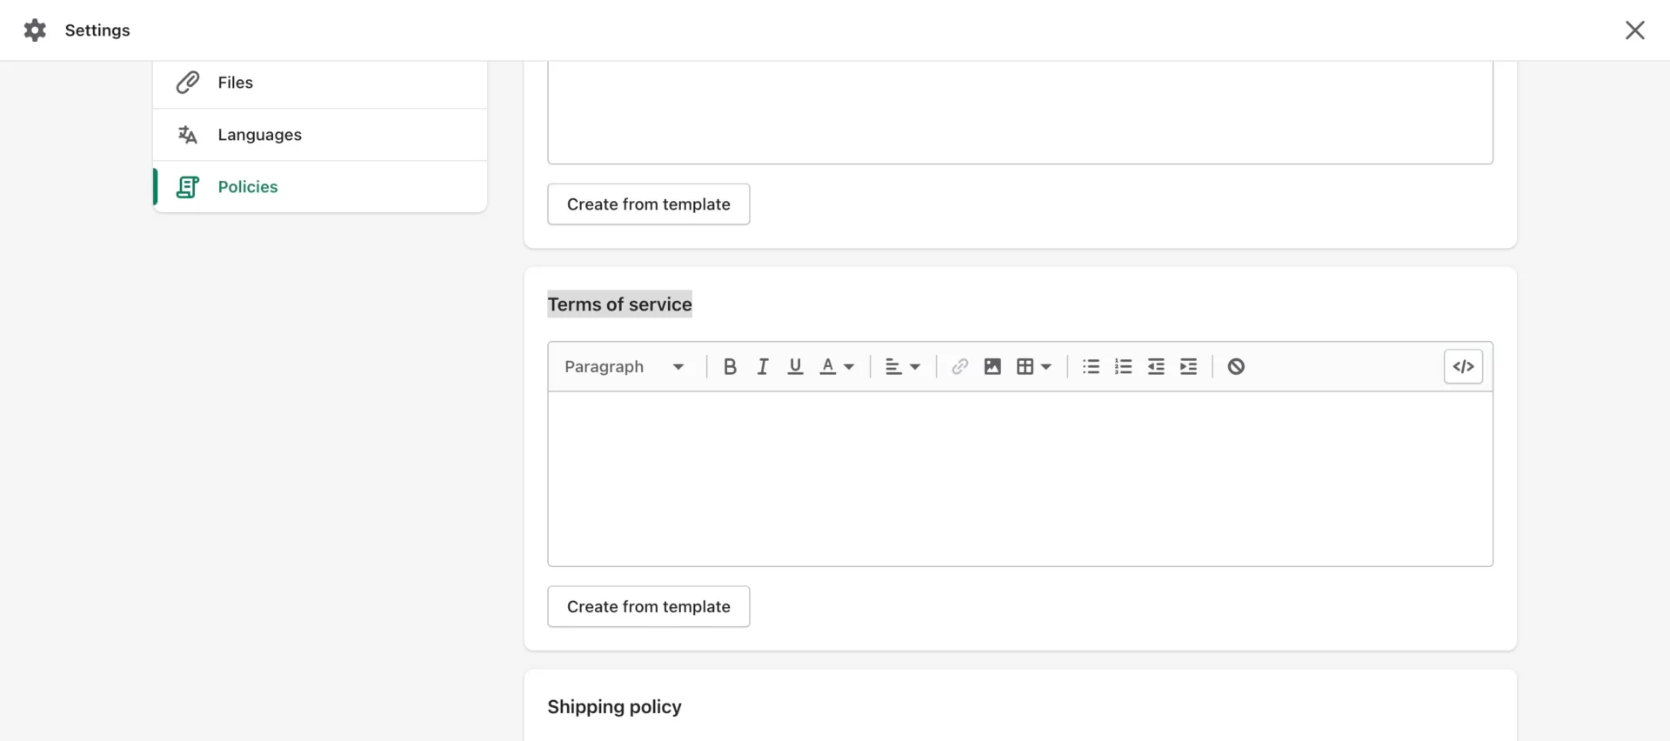Click the Languages translate icon
The height and width of the screenshot is (741, 1670).
click(x=188, y=135)
